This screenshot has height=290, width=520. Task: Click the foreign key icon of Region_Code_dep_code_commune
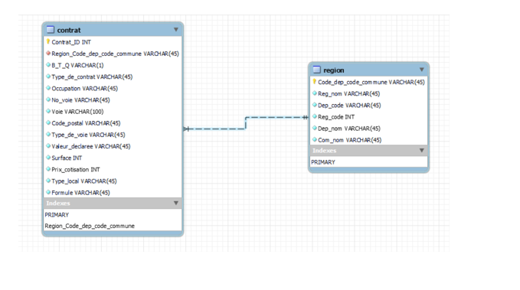[x=48, y=53]
